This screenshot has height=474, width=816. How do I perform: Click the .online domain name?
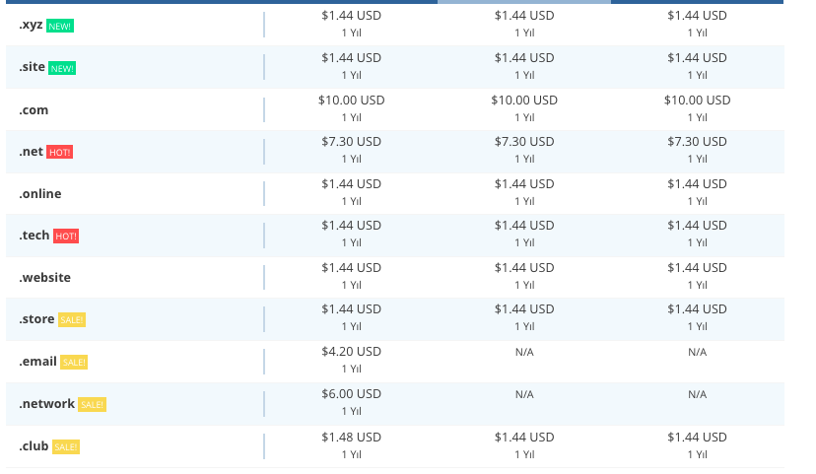click(x=39, y=194)
